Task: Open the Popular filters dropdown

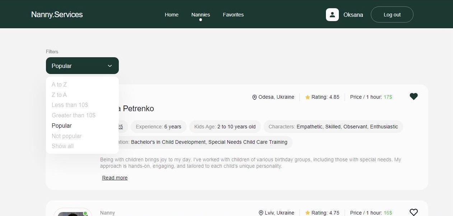Action: click(82, 66)
